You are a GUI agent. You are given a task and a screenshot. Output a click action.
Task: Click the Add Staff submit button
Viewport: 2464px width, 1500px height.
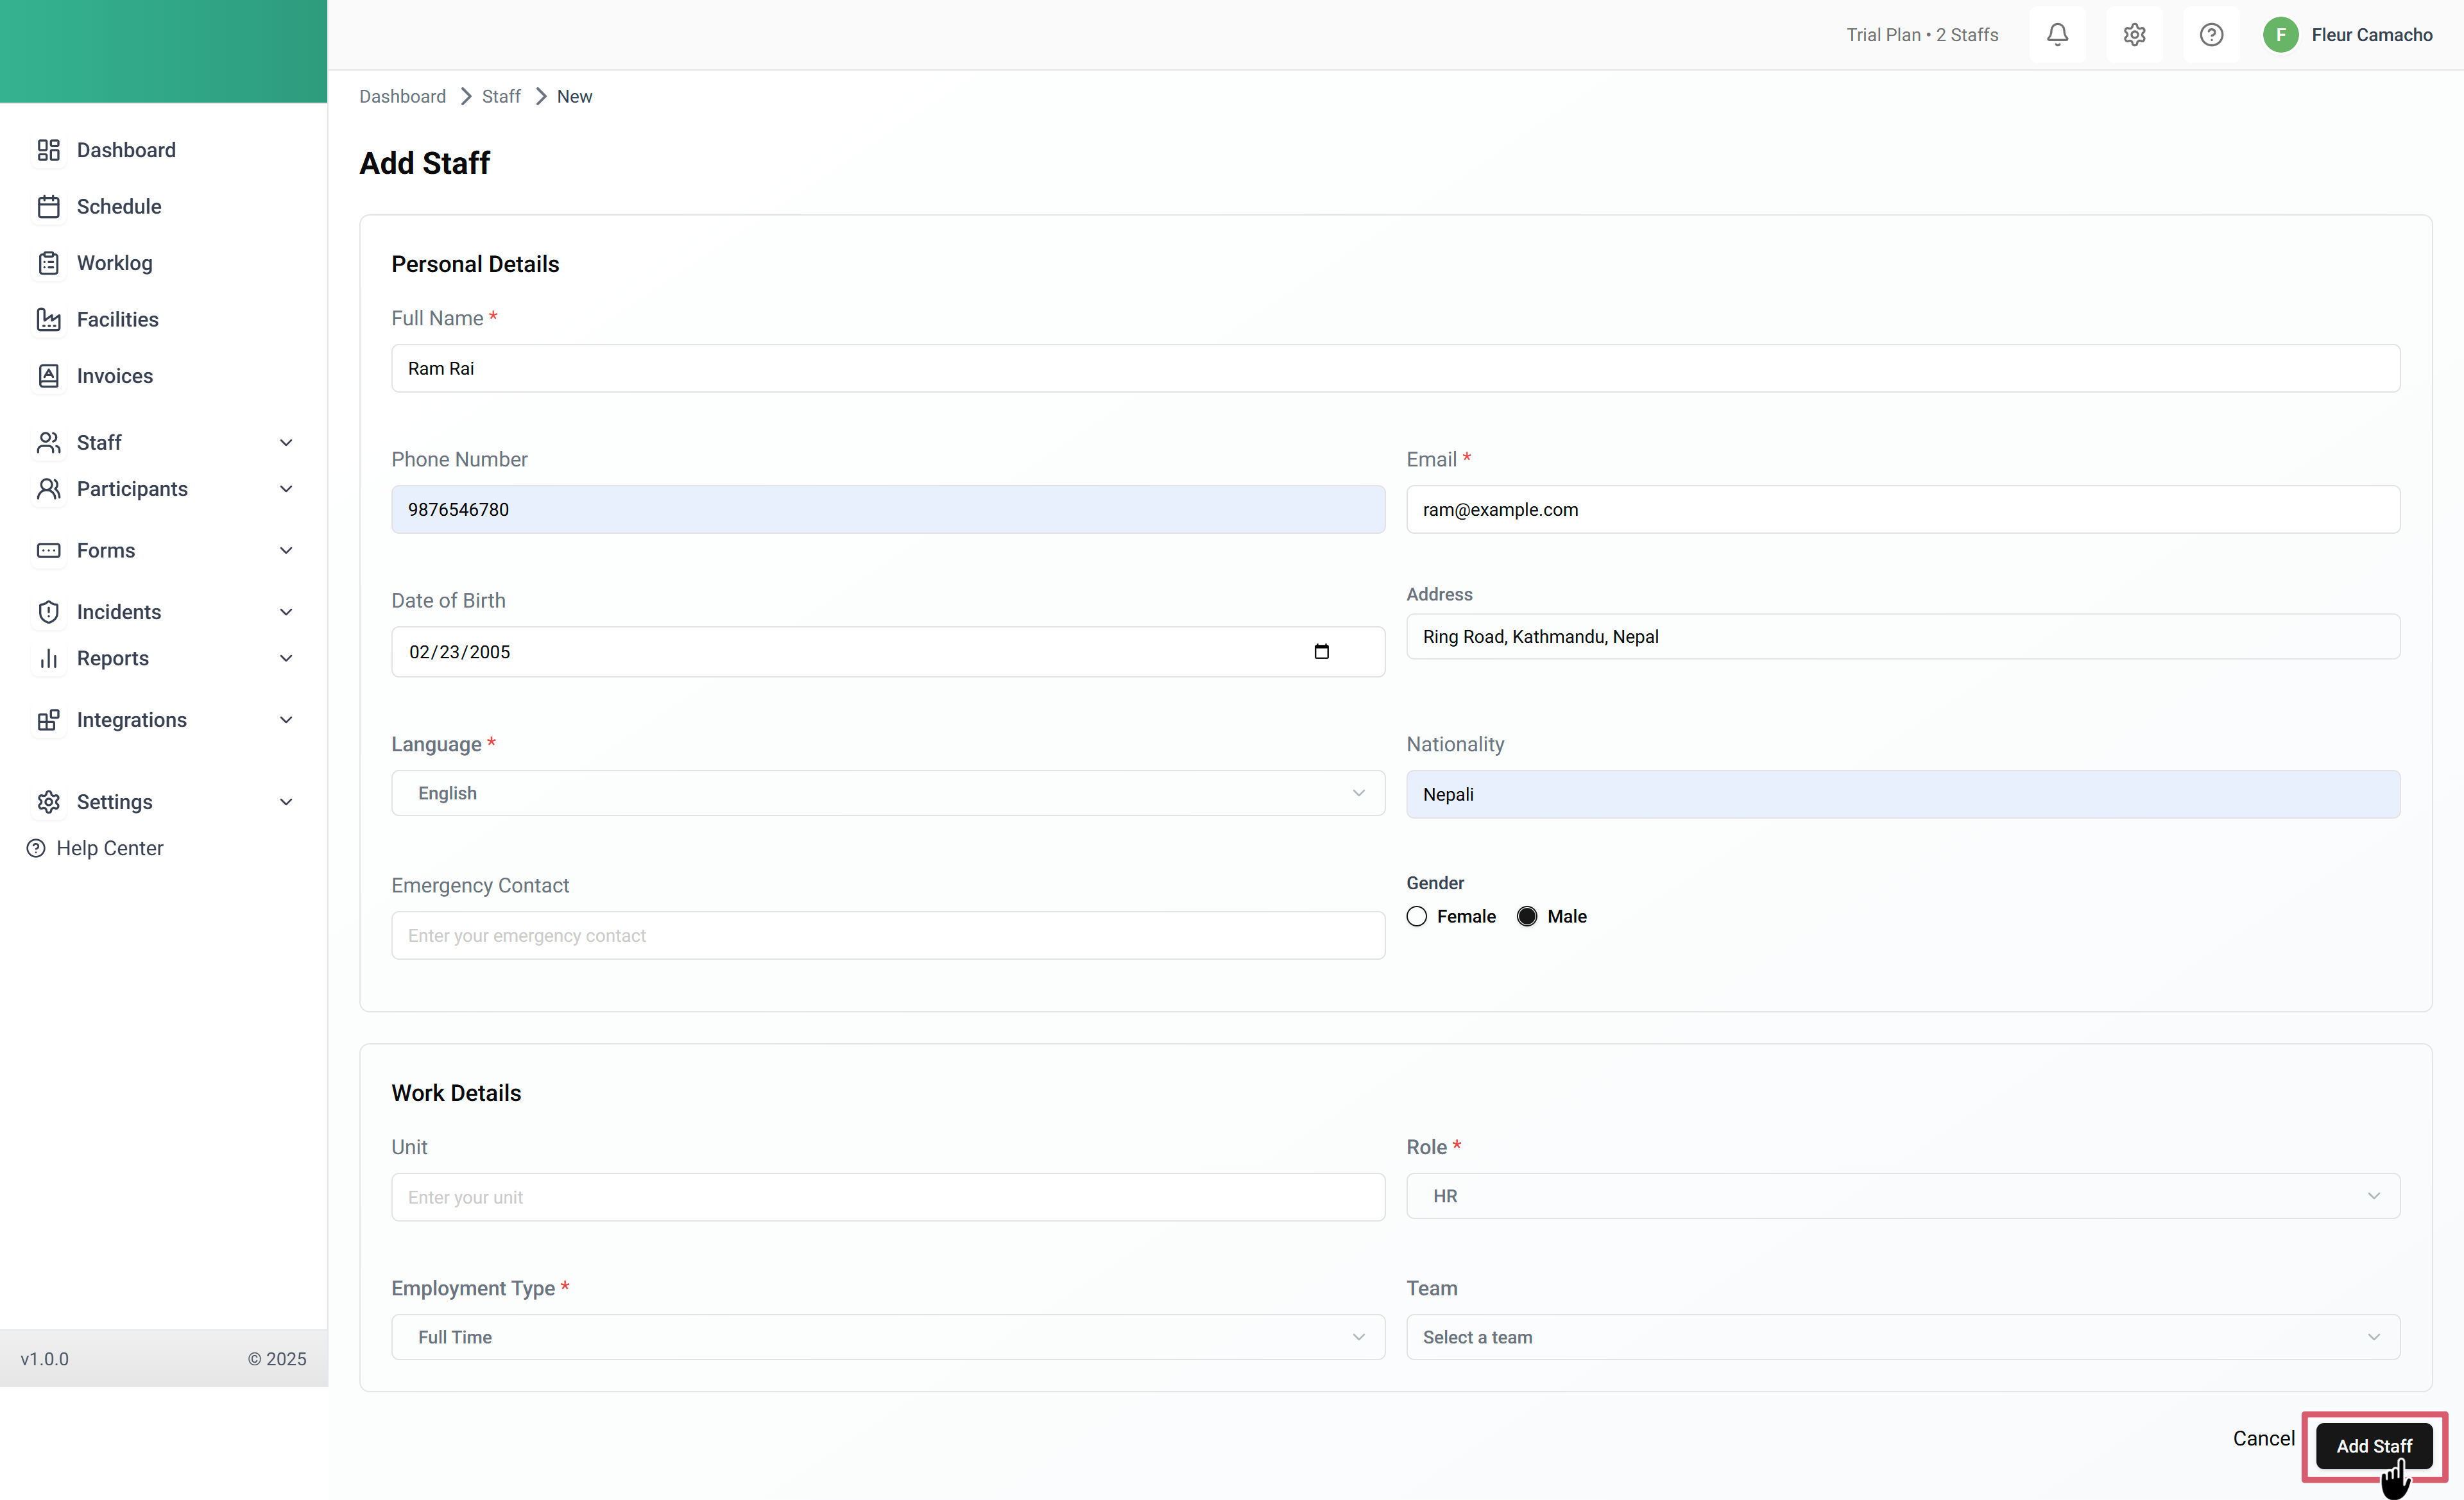point(2373,1446)
